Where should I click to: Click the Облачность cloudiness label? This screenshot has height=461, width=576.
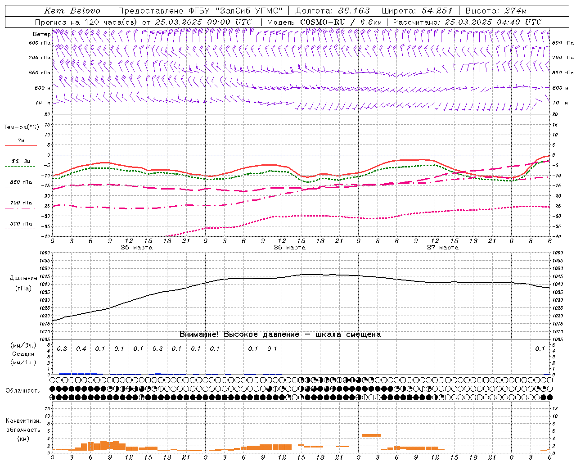[23, 390]
